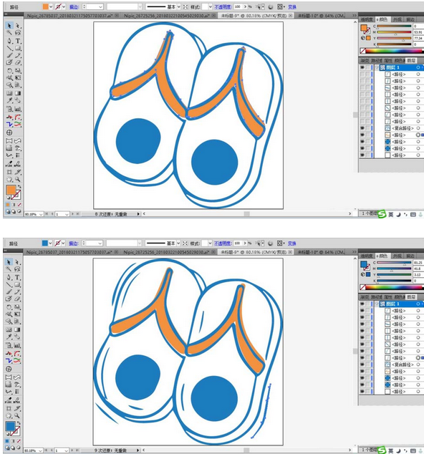Choose the Gradient tool in upper window's toolbox

pos(18,93)
